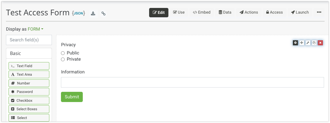Select the Private radio option
Screen dimensions: 330x123
63,59
